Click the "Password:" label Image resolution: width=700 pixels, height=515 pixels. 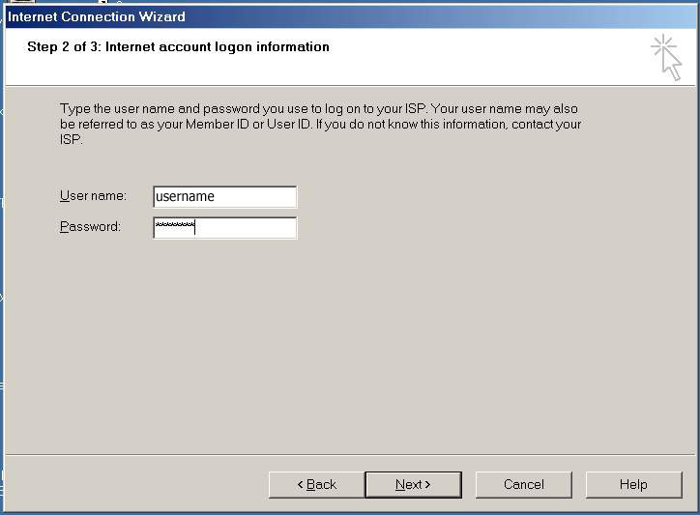[x=90, y=227]
